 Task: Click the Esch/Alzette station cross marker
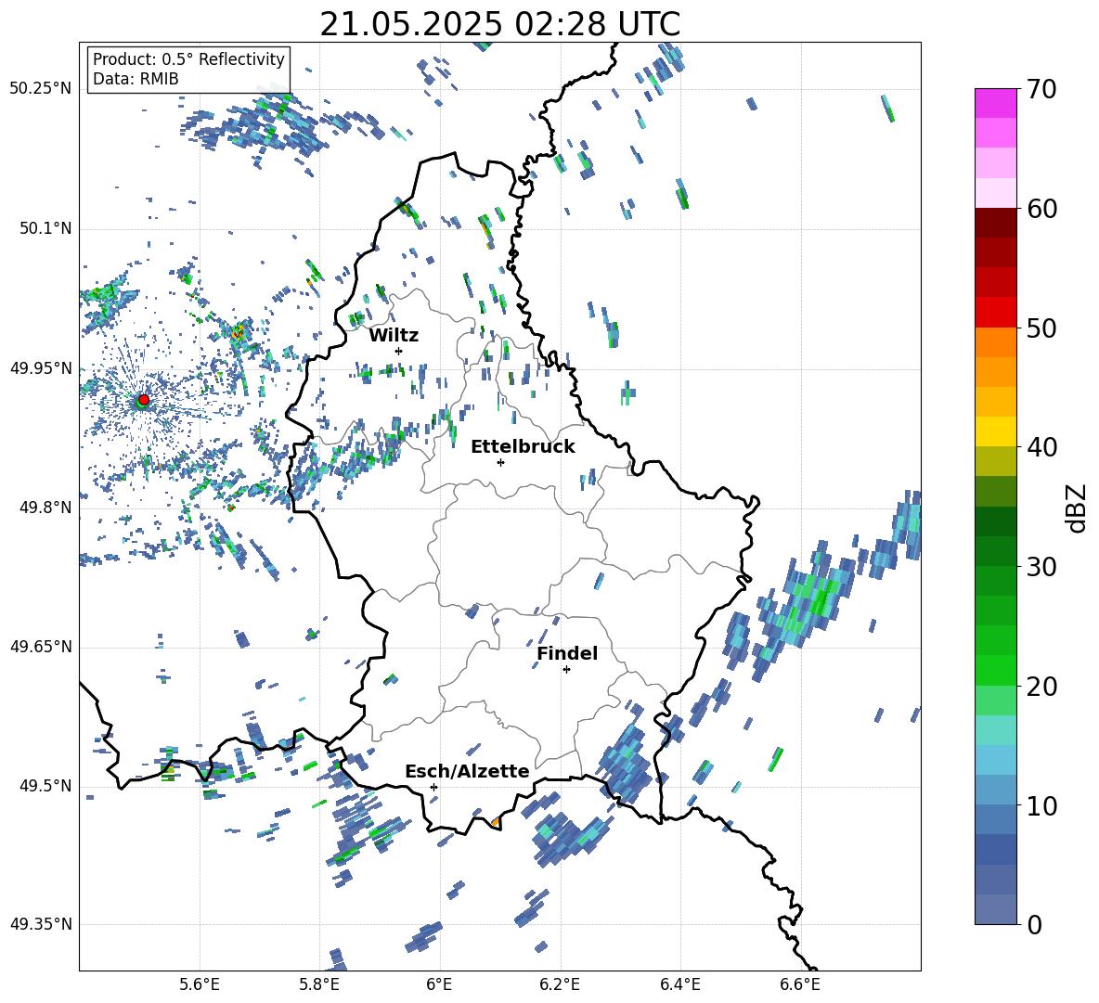click(x=433, y=787)
